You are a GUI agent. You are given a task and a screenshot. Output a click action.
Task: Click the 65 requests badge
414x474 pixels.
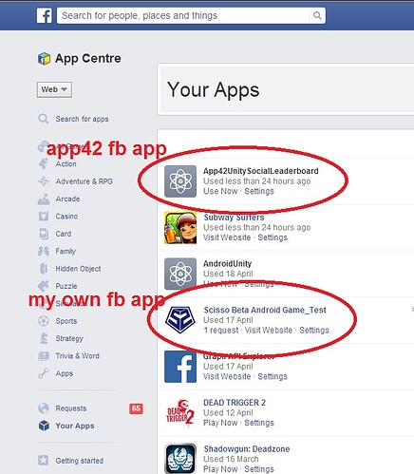click(x=136, y=408)
